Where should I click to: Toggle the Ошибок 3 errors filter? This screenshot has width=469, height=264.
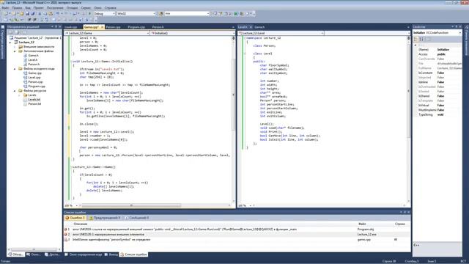click(x=75, y=218)
